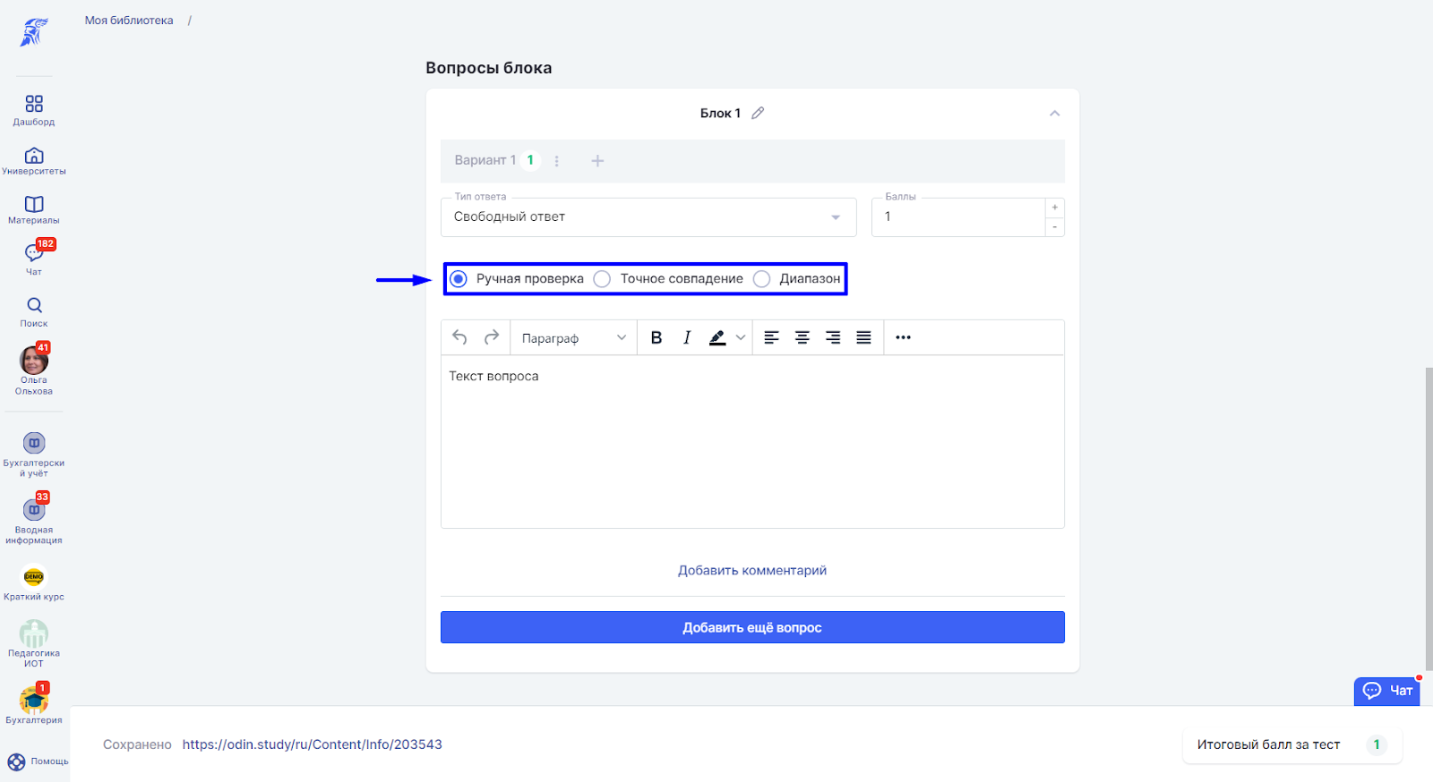Open the Тип ответа dropdown
1433x782 pixels.
[x=648, y=217]
